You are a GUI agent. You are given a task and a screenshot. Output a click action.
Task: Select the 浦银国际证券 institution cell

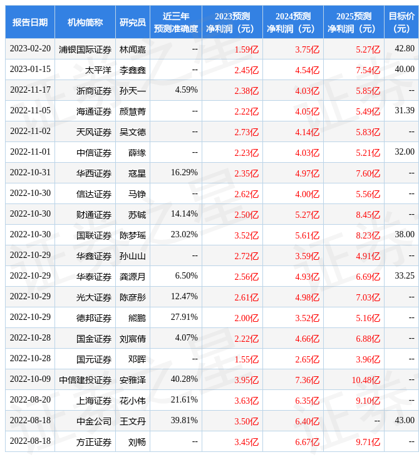tap(85, 49)
